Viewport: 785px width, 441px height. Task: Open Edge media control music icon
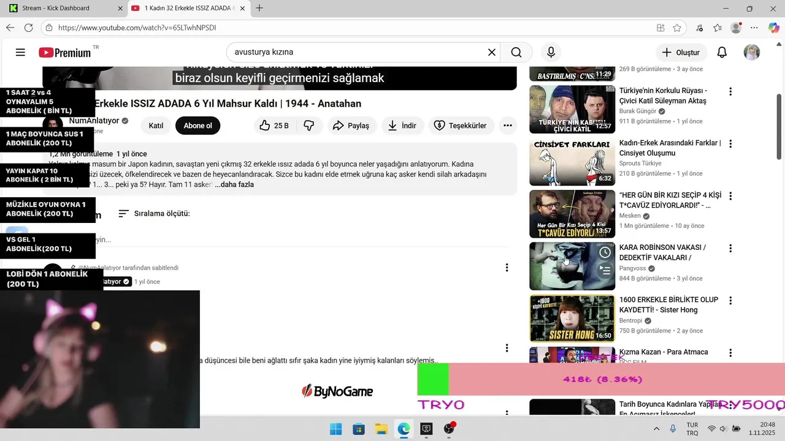coord(700,28)
